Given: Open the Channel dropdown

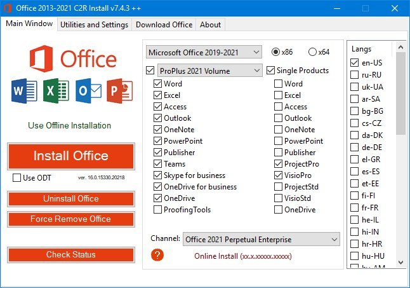Looking at the screenshot, I should [261, 239].
